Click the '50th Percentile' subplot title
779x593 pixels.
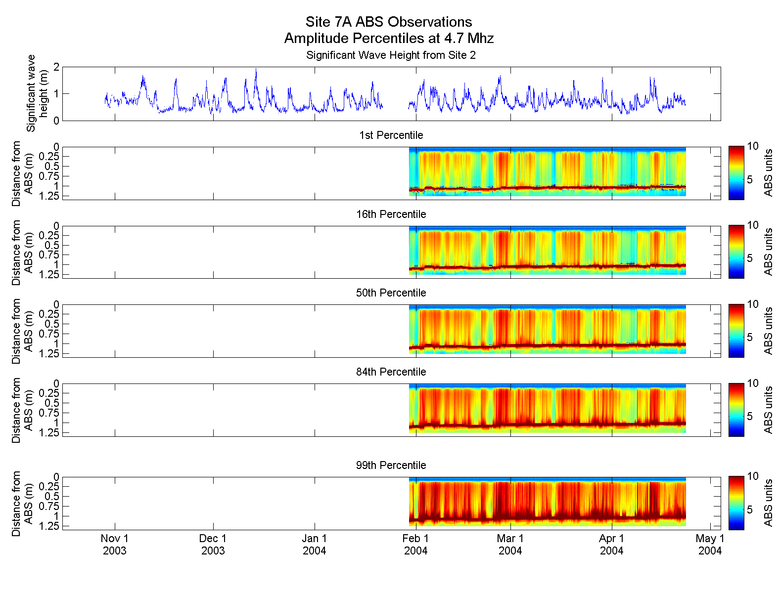(x=391, y=293)
